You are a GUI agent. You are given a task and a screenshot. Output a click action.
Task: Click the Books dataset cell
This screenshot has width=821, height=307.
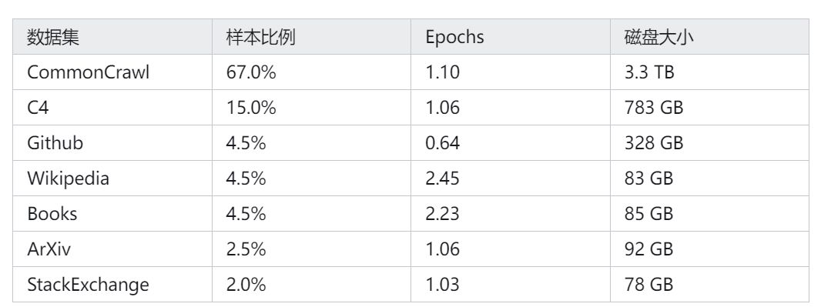coord(112,214)
